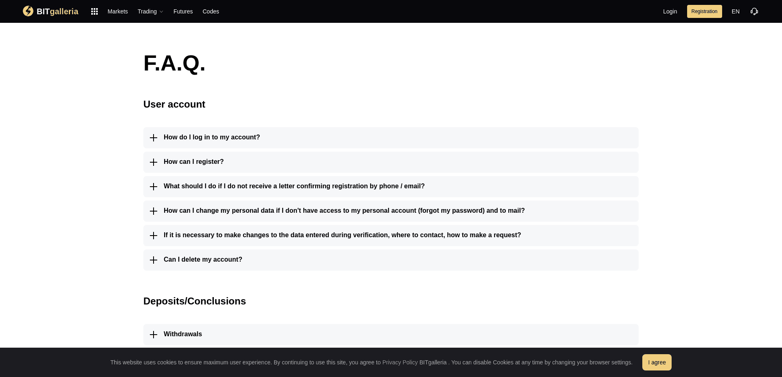Click the plus icon beside 'Withdrawals'
This screenshot has height=377, width=782.
coord(154,334)
